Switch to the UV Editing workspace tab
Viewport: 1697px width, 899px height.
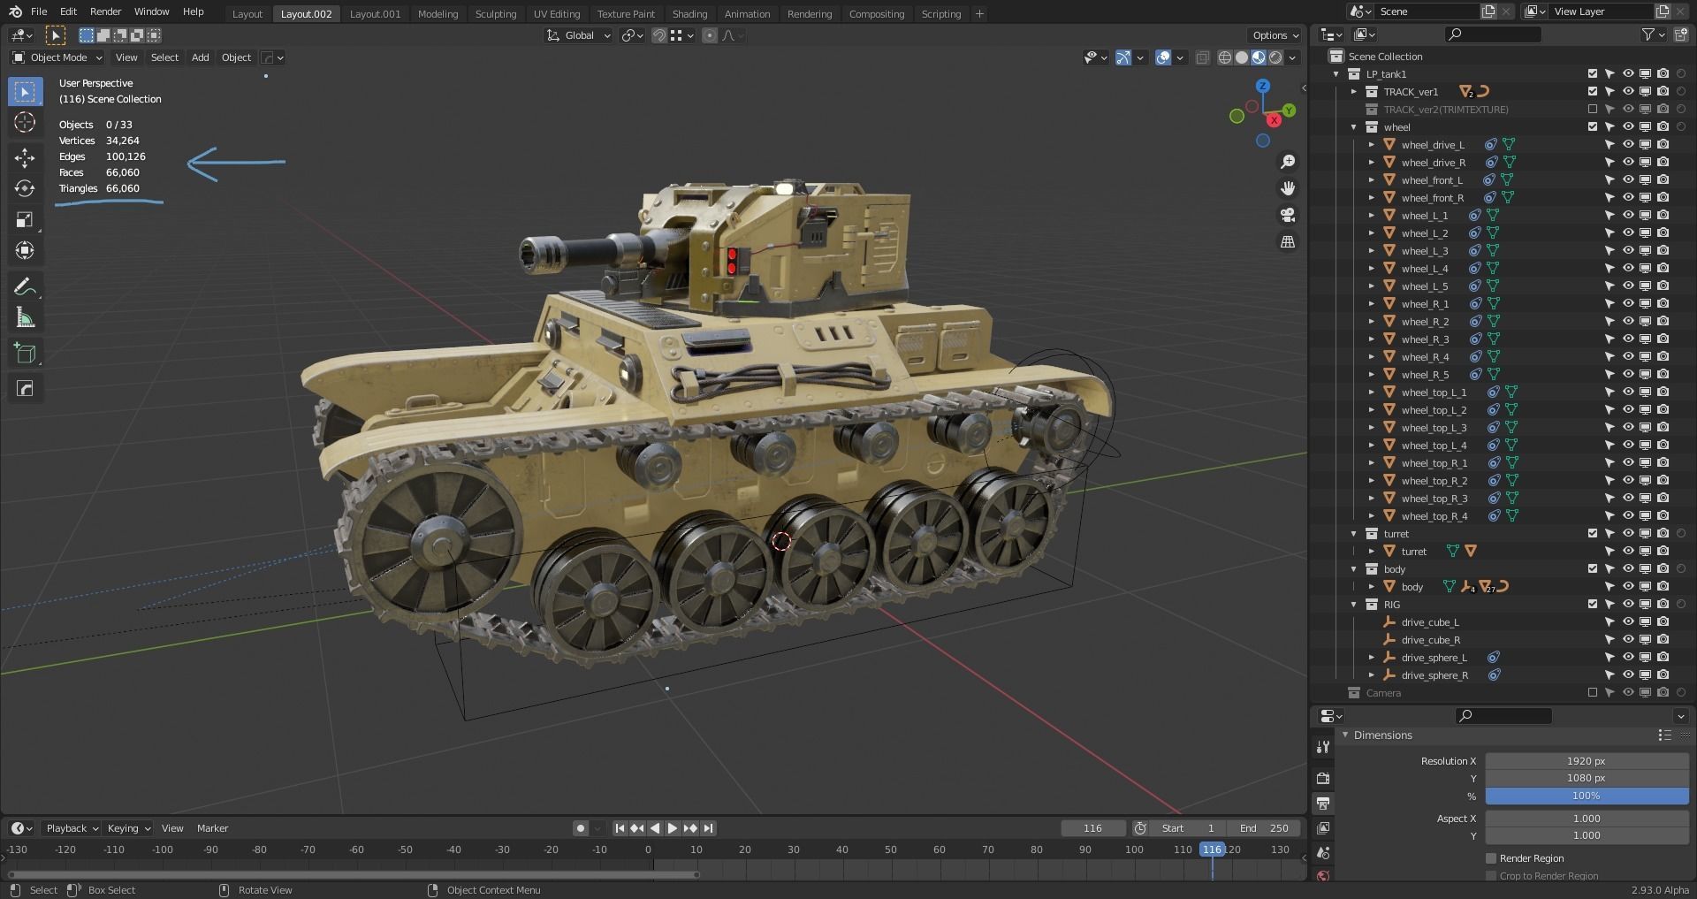(557, 14)
